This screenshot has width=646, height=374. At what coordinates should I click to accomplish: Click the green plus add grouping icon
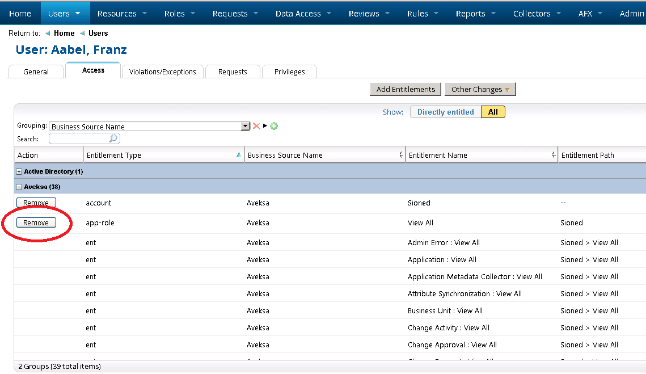pos(274,126)
